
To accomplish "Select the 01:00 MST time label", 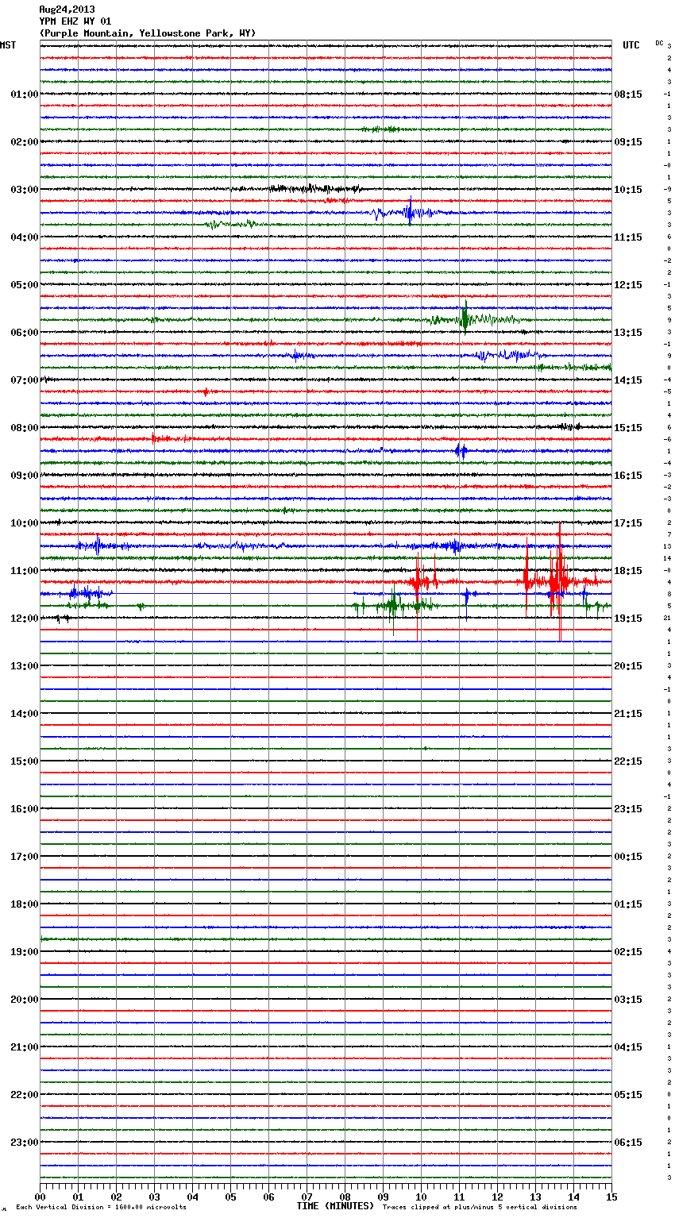I will (25, 94).
